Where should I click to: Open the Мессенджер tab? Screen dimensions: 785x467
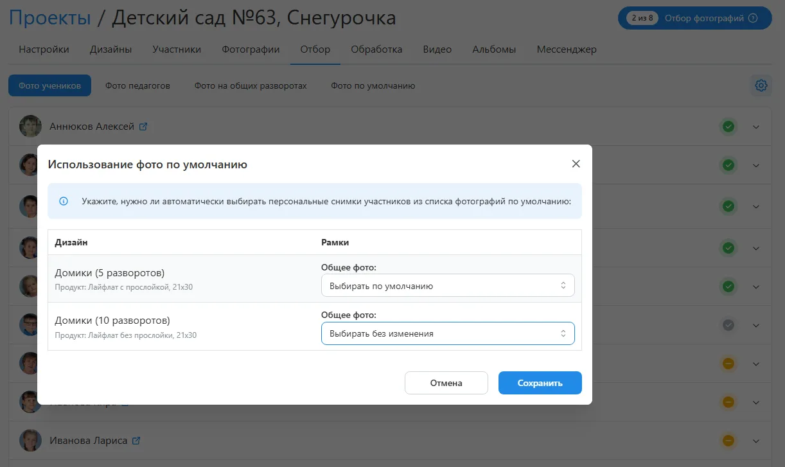click(567, 49)
